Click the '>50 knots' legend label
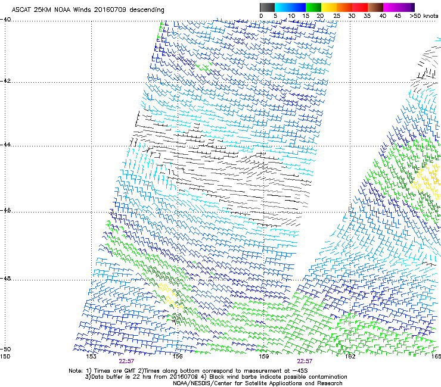Viewport: 441px width, 387px height. click(424, 16)
